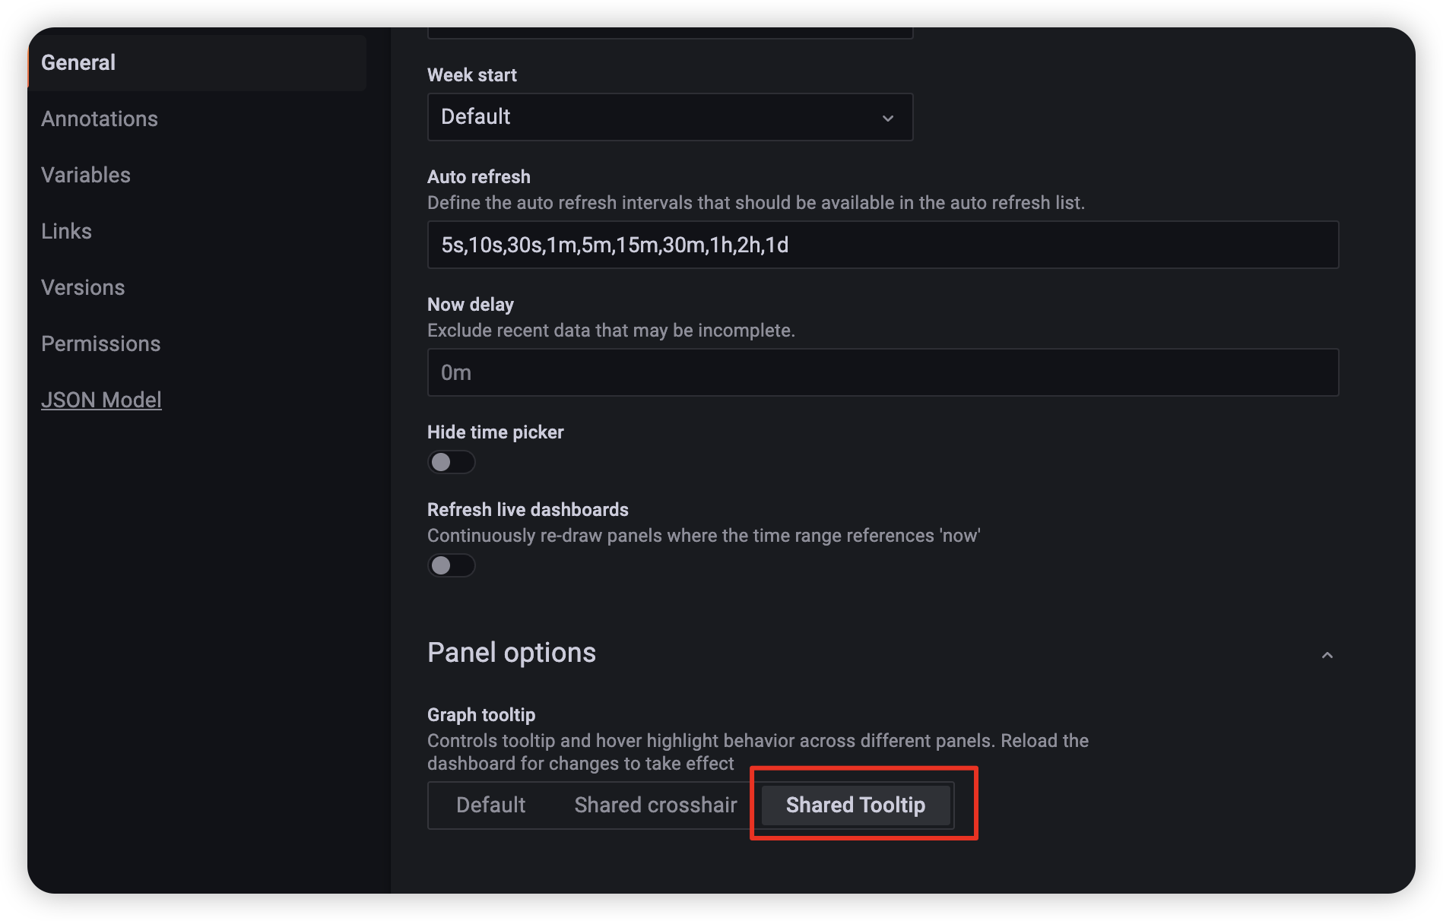Expand the Default week start selector
This screenshot has height=921, width=1443.
[x=669, y=117]
